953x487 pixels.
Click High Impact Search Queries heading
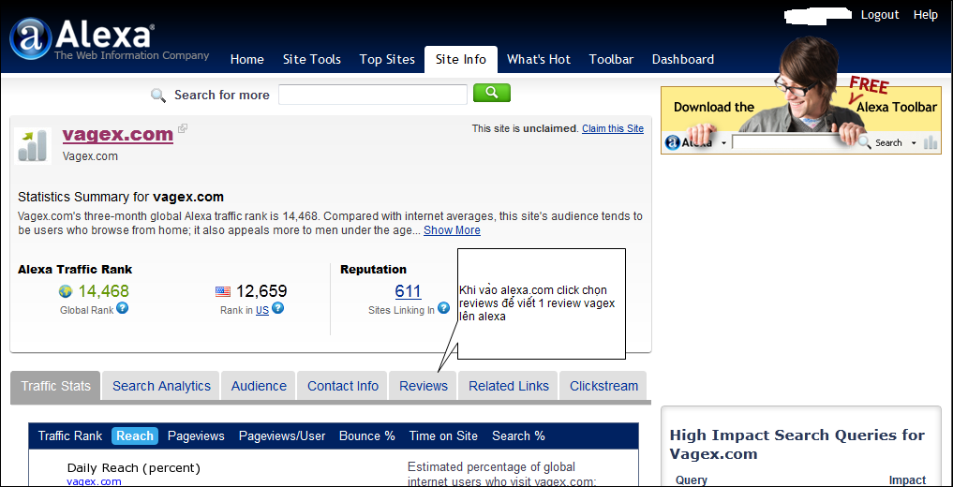797,444
